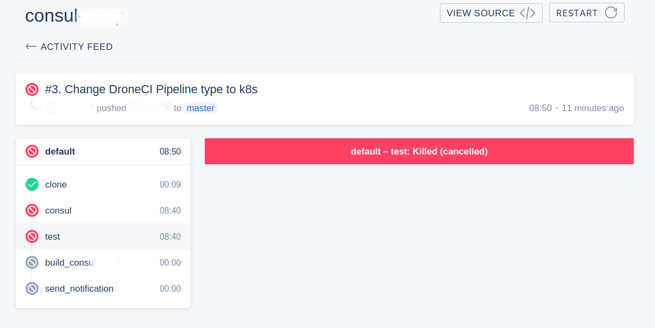Click the red Killed (cancelled) banner

tap(419, 151)
